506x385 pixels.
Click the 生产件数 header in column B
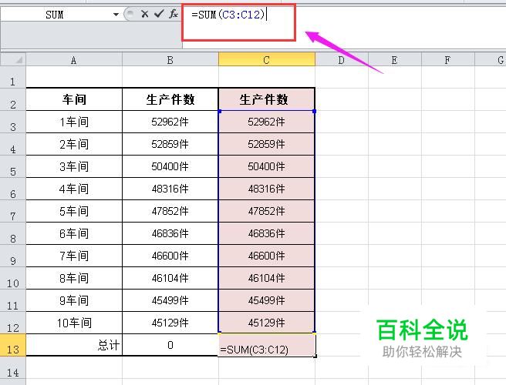click(170, 99)
